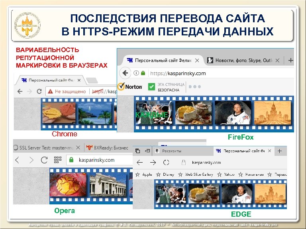Image resolution: width=306 pixels, height=229 pixels.
Task: Click the gray padlock in the Edge address bar
Action: tap(183, 162)
